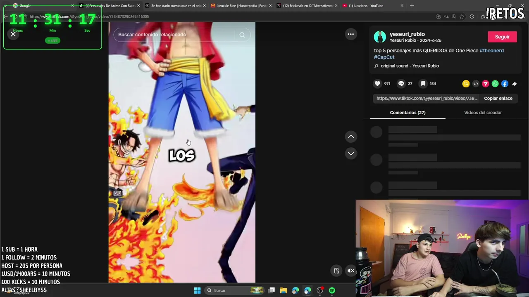Image resolution: width=529 pixels, height=297 pixels.
Task: Click the search magnifier in related content bar
Action: coord(242,35)
